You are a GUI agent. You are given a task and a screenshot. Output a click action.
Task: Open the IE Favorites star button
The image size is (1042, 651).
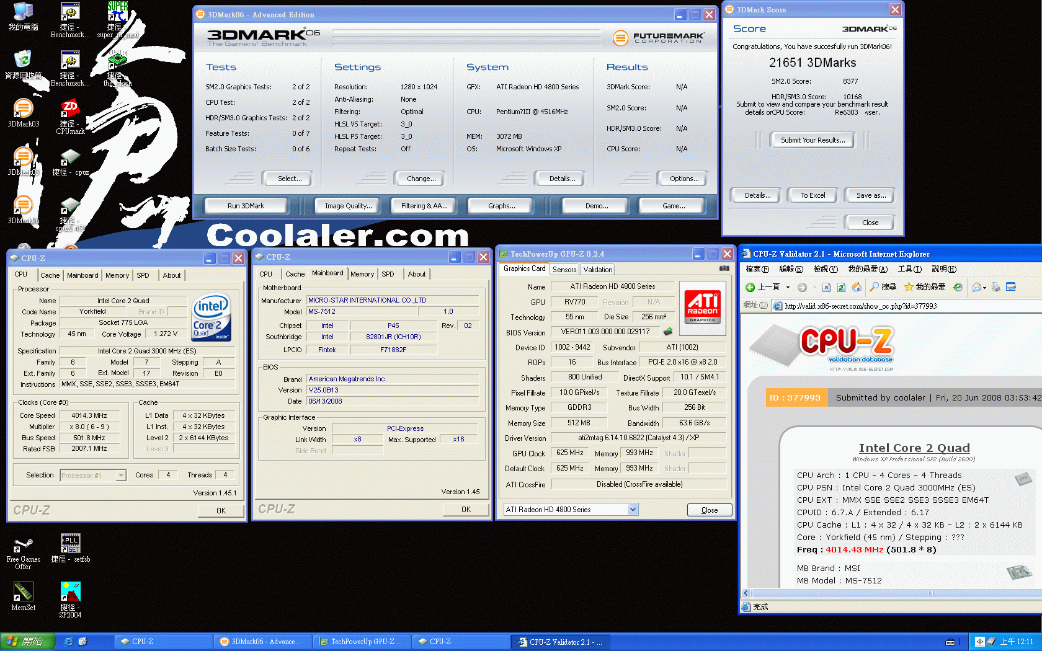pos(925,287)
